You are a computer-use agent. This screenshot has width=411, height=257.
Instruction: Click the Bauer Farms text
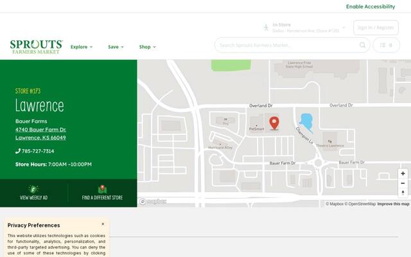(x=31, y=121)
